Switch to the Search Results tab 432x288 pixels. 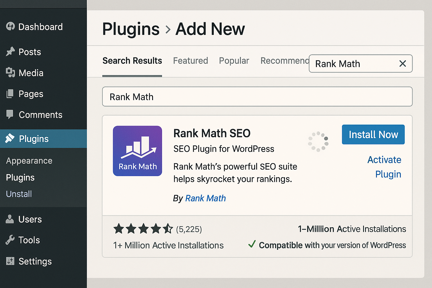pyautogui.click(x=132, y=61)
